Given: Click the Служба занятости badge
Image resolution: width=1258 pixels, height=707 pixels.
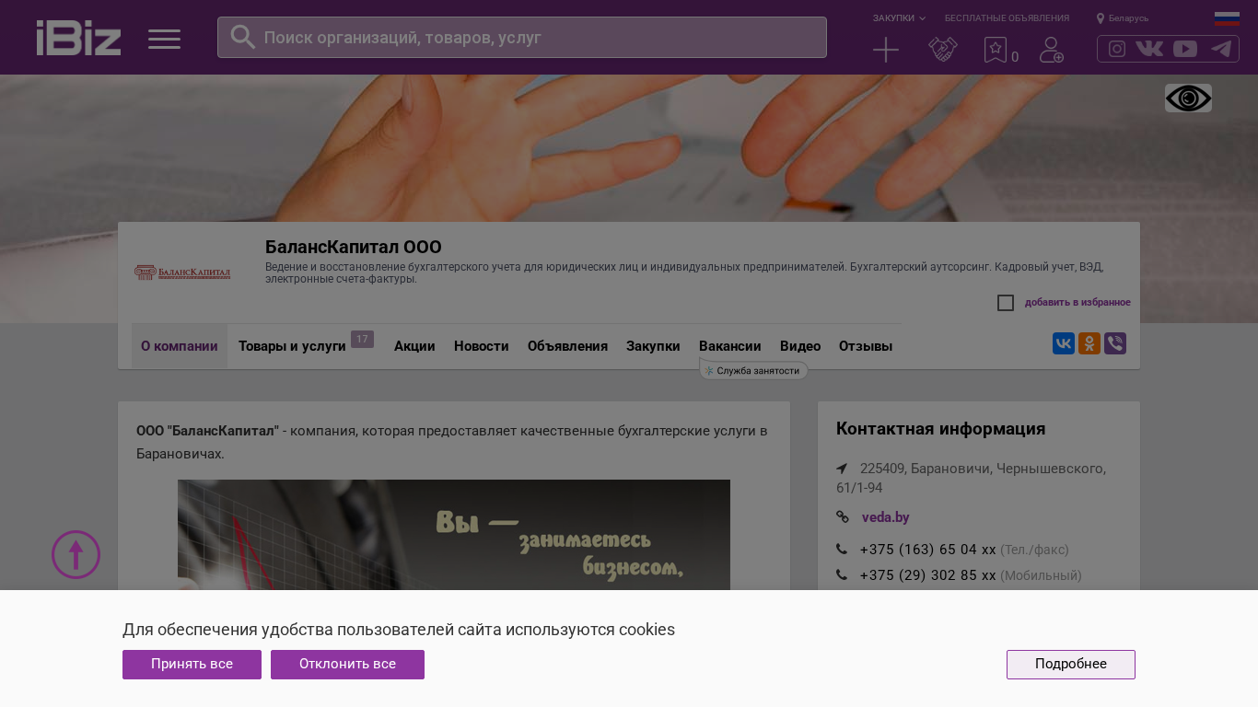Looking at the screenshot, I should [754, 370].
